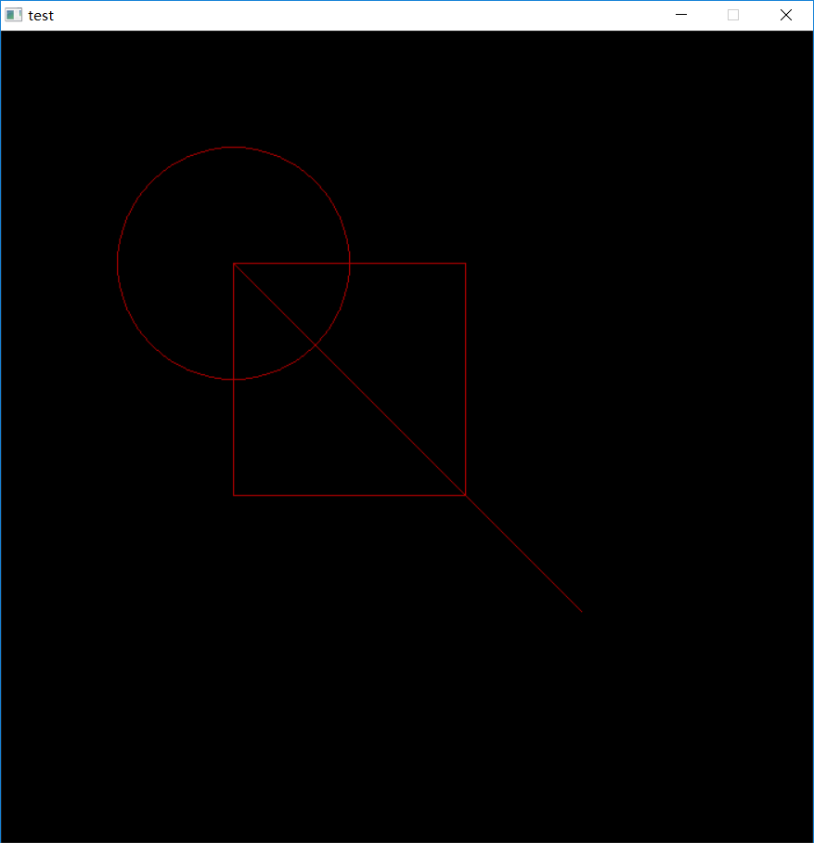This screenshot has height=843, width=814.
Task: Click the right edge of the red square
Action: [464, 379]
